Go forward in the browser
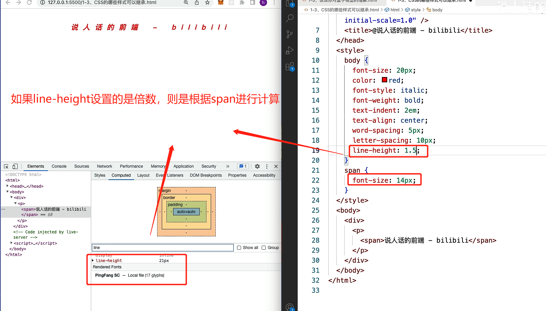The width and height of the screenshot is (546, 311). click(x=19, y=2)
